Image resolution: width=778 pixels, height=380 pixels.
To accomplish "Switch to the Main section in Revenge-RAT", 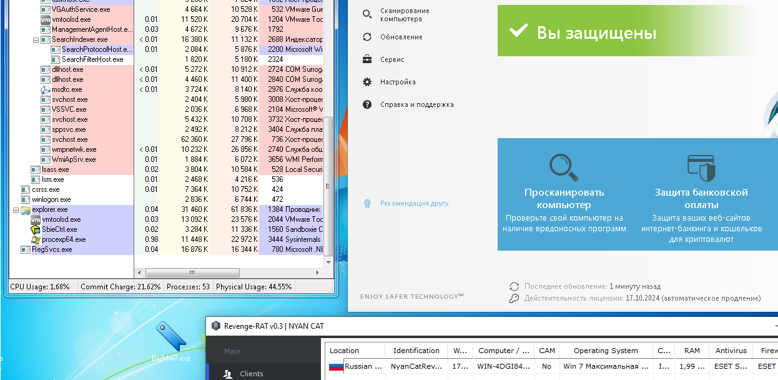I will click(232, 351).
